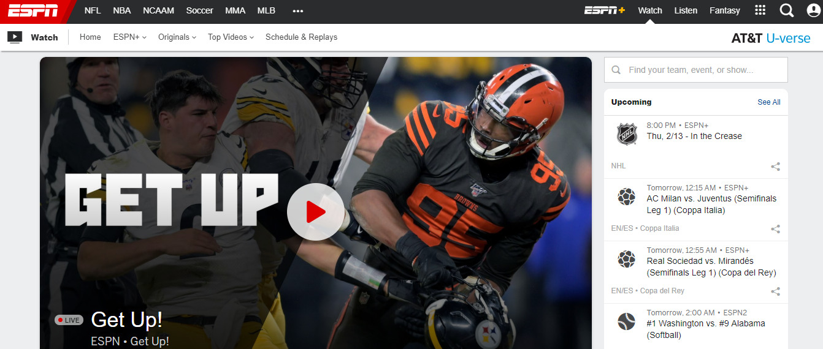This screenshot has height=349, width=823.
Task: Expand the Top Videos dropdown
Action: (x=231, y=37)
